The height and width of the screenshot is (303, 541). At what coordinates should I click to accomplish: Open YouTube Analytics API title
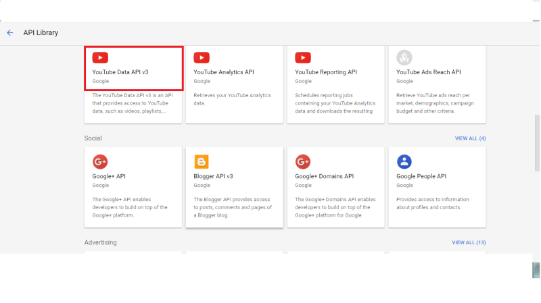pos(224,72)
